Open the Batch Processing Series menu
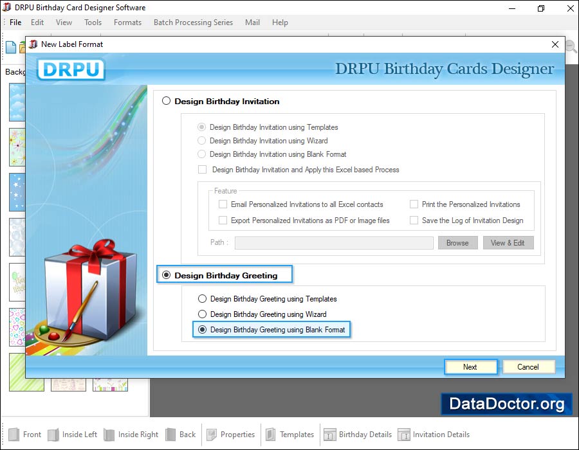Screen dimensions: 579x450 tap(193, 22)
